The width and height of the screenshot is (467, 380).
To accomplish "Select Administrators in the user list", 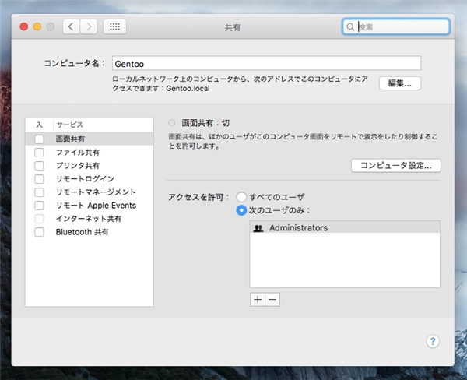I will pyautogui.click(x=298, y=228).
